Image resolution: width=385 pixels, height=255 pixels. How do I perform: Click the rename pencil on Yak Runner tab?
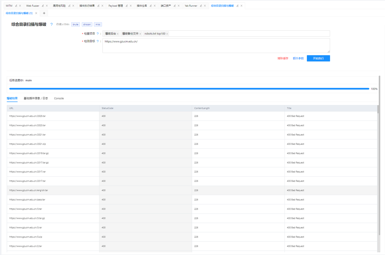(201, 6)
